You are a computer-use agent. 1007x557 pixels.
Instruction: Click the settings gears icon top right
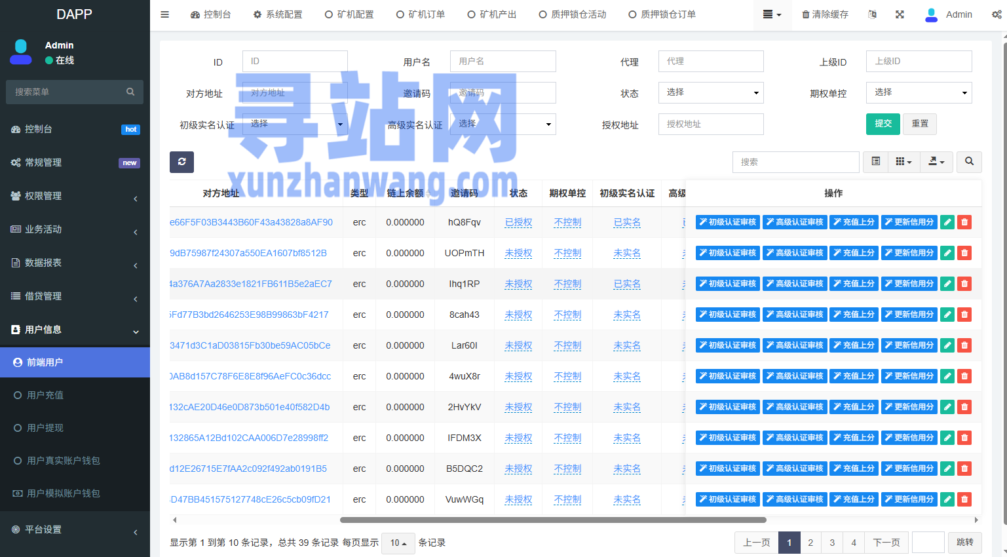pos(997,14)
